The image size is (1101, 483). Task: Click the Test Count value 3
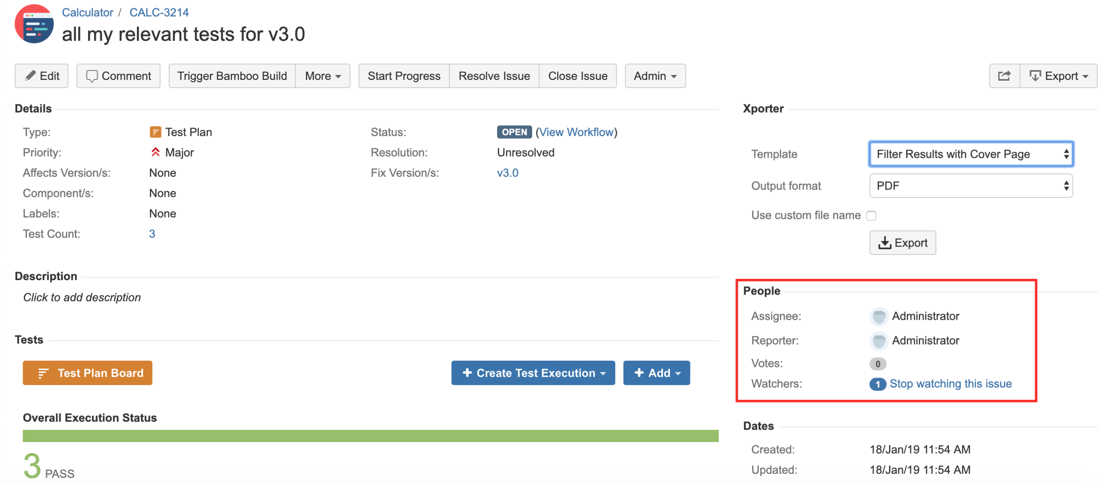(x=152, y=233)
